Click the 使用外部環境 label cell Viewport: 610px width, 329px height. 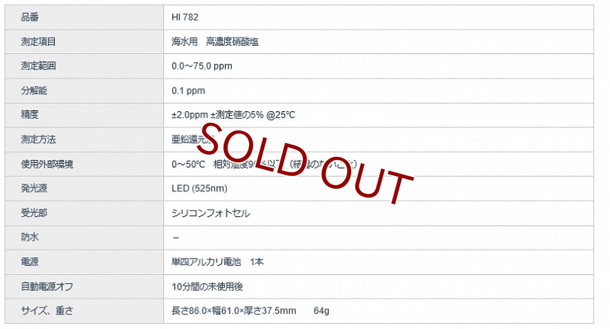(47, 164)
